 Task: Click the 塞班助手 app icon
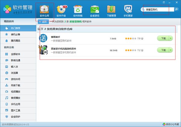click(44, 39)
